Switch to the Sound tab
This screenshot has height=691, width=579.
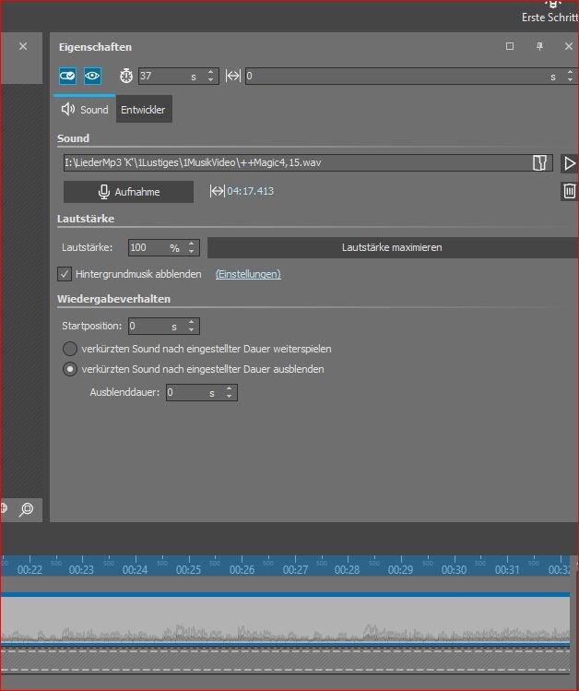coord(85,110)
